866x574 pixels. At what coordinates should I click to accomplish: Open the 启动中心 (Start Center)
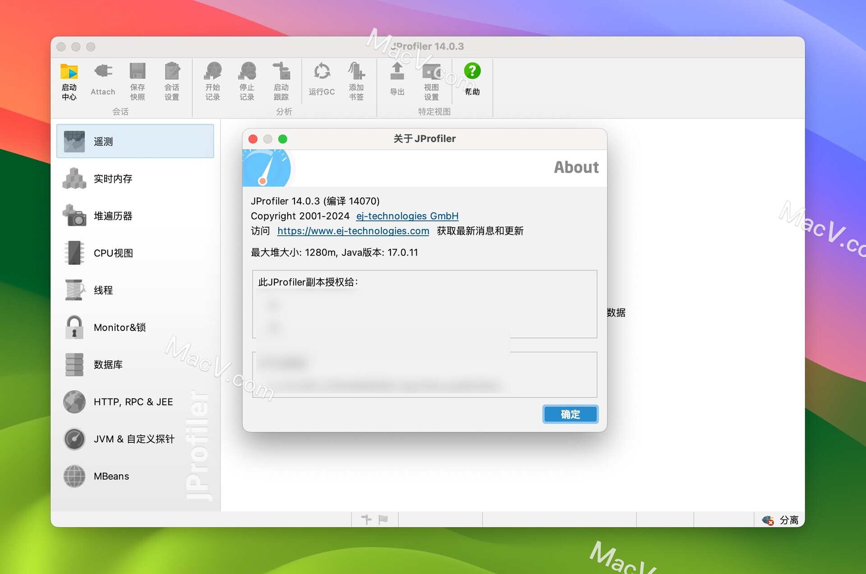(69, 81)
